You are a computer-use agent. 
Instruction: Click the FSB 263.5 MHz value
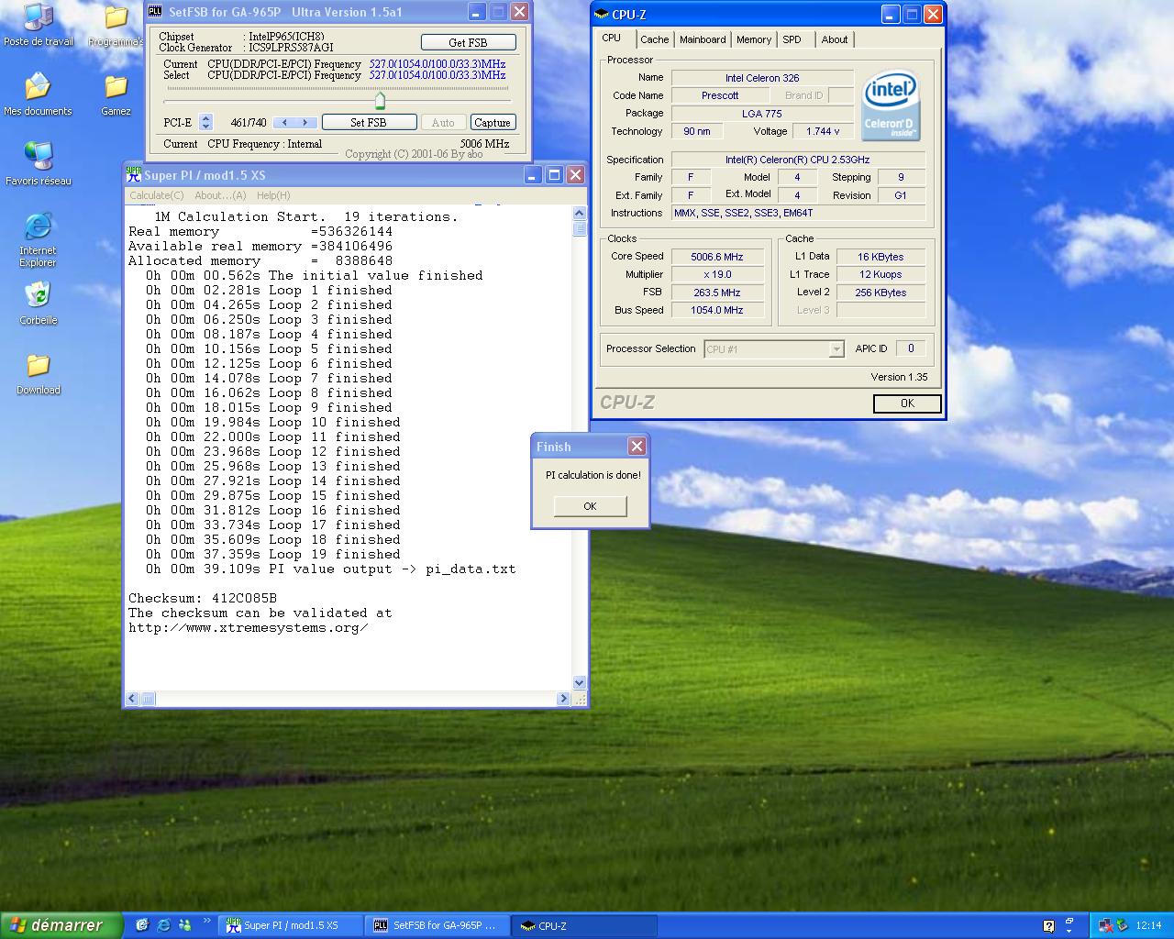[x=717, y=293]
